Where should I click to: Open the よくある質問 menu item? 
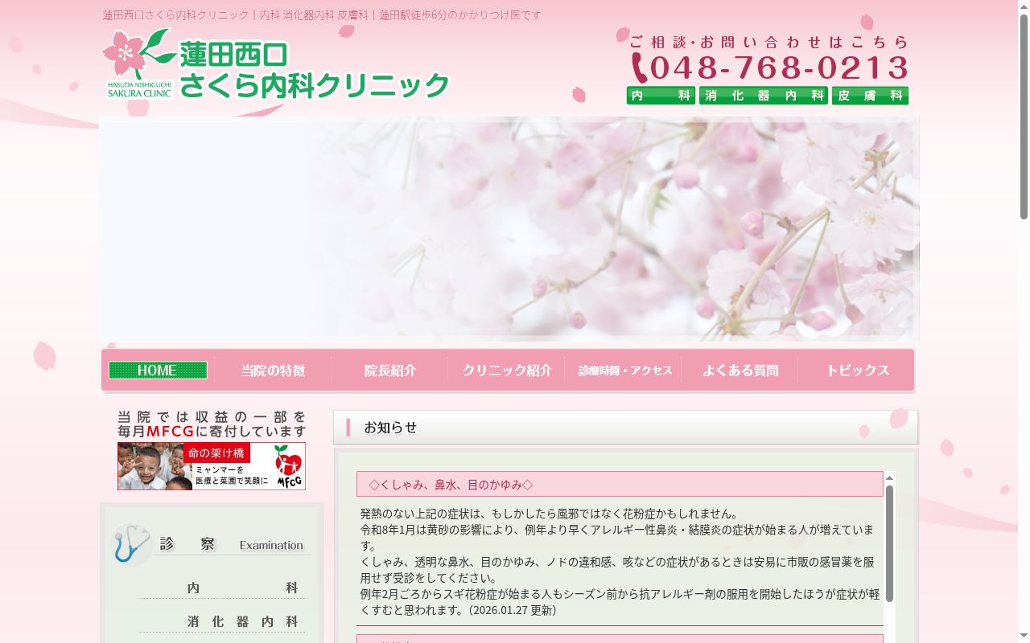(x=740, y=371)
